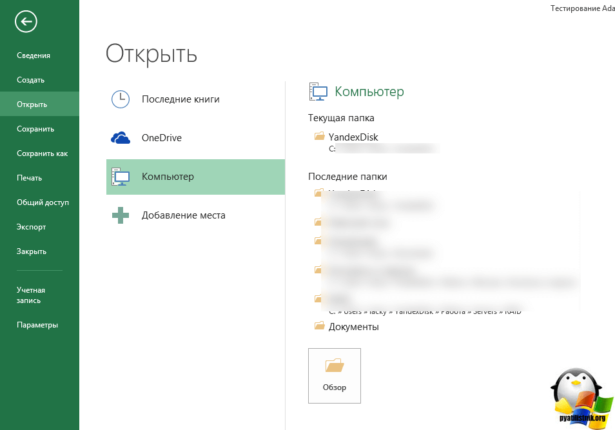The width and height of the screenshot is (615, 430).
Task: Click the folder icon beside Документы
Action: pos(320,326)
